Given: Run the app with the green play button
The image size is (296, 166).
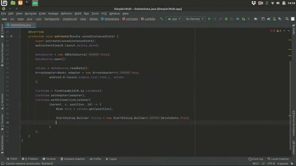Looking at the screenshot, I should pyautogui.click(x=209, y=19).
